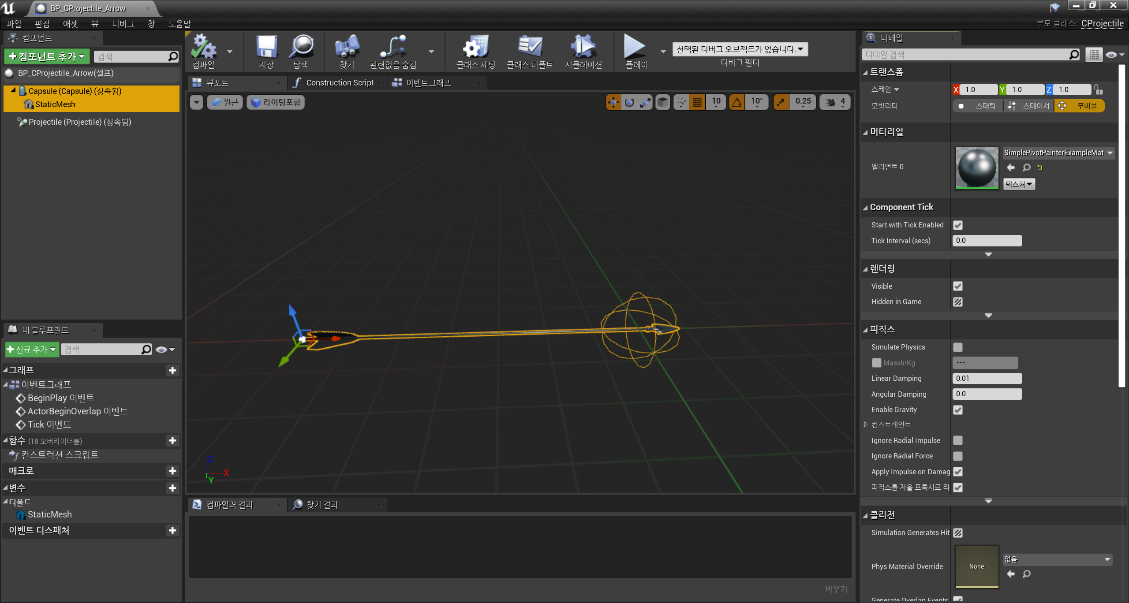
Task: Click the Browse magnifier toolbar icon
Action: [x=301, y=47]
